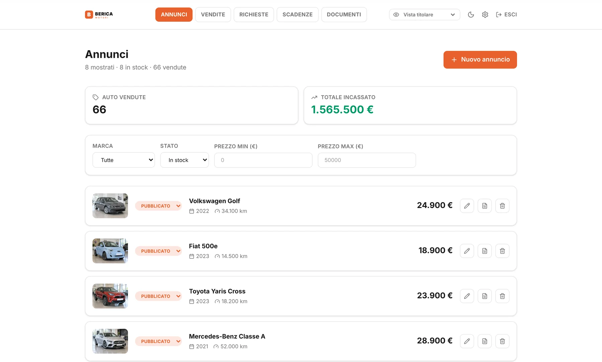Select the Annunci tab
This screenshot has height=362, width=602.
click(x=174, y=14)
